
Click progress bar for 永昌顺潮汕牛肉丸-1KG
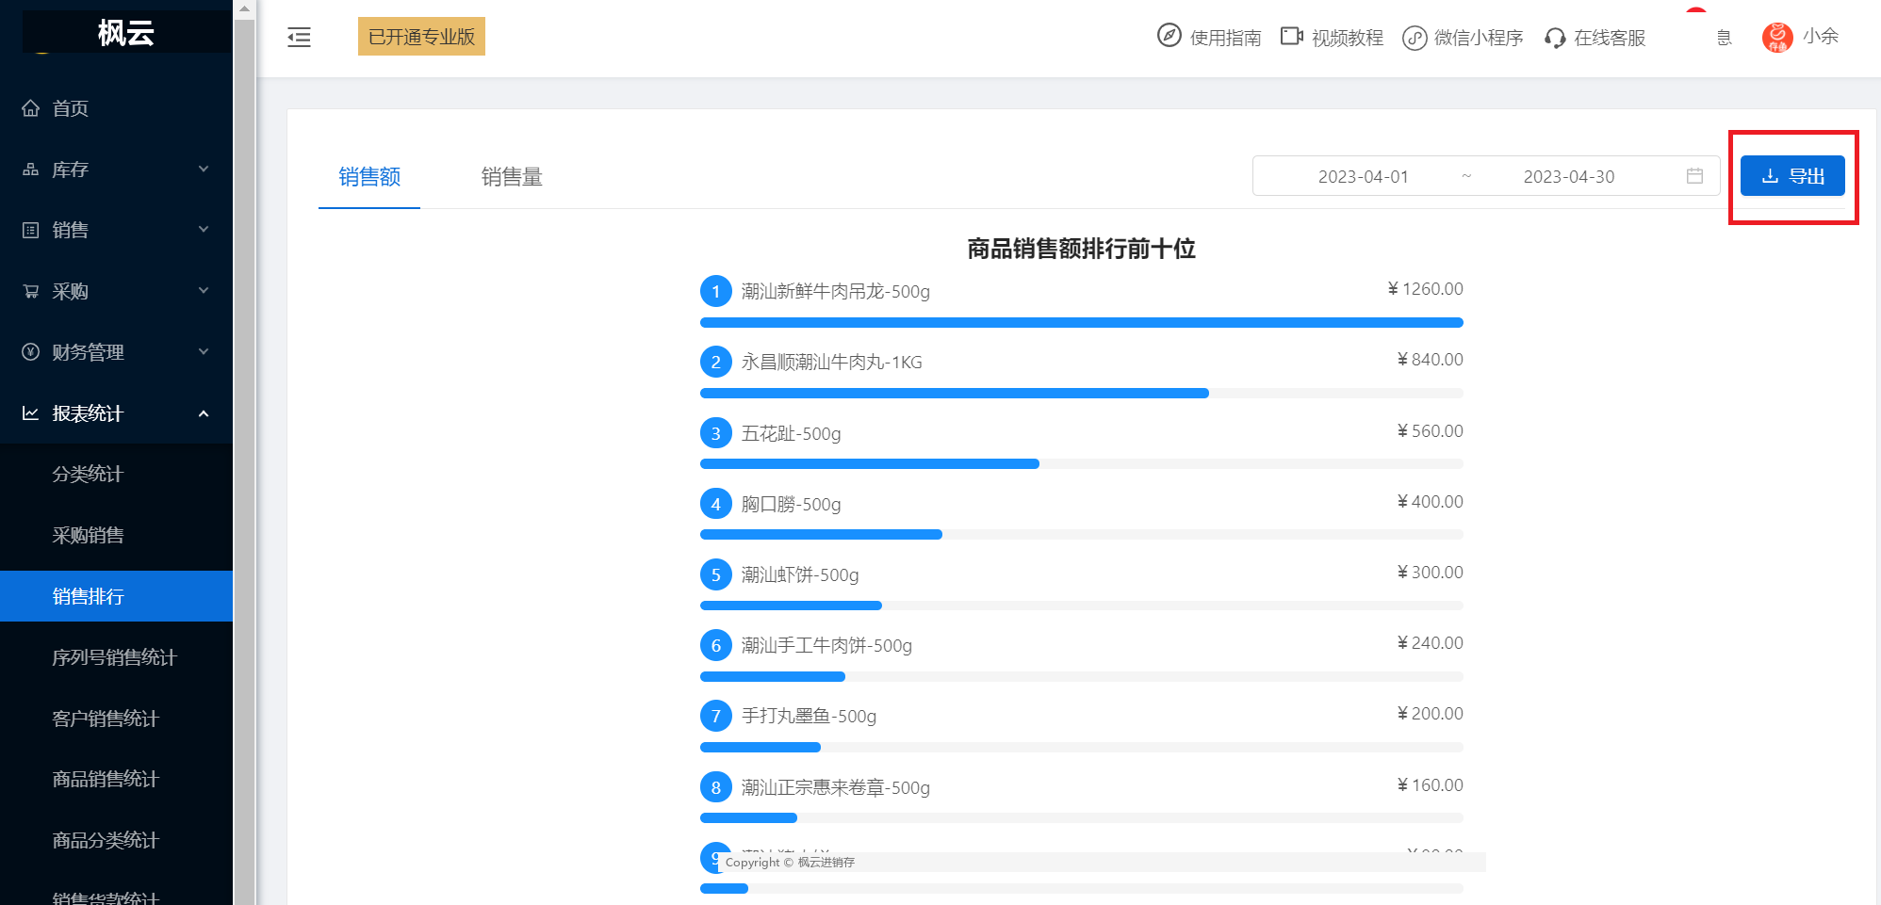click(x=1082, y=394)
